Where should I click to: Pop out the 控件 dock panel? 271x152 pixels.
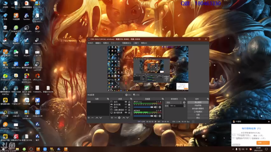(x=208, y=99)
